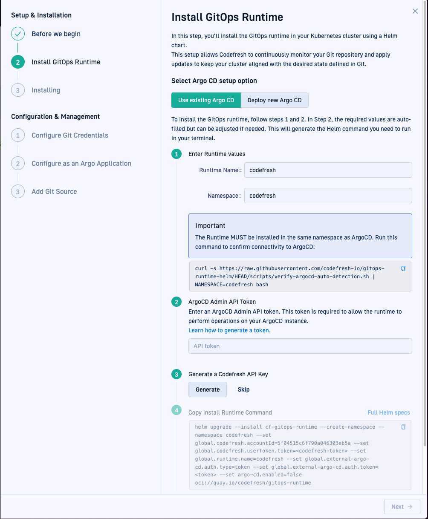The image size is (428, 519).
Task: Copy the curl verification command
Action: coord(403,268)
